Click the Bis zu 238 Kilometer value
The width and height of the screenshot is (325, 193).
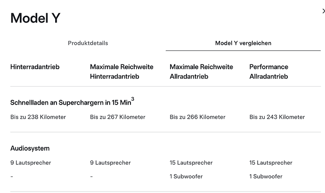point(38,117)
